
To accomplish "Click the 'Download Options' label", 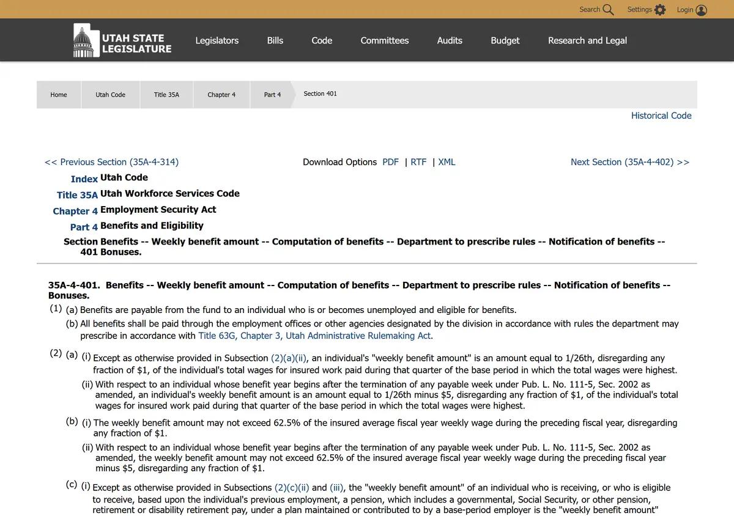I will (339, 162).
